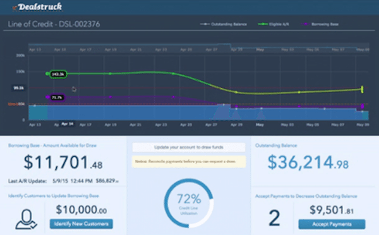Click the green vertical end marker at May 09

tap(362, 89)
